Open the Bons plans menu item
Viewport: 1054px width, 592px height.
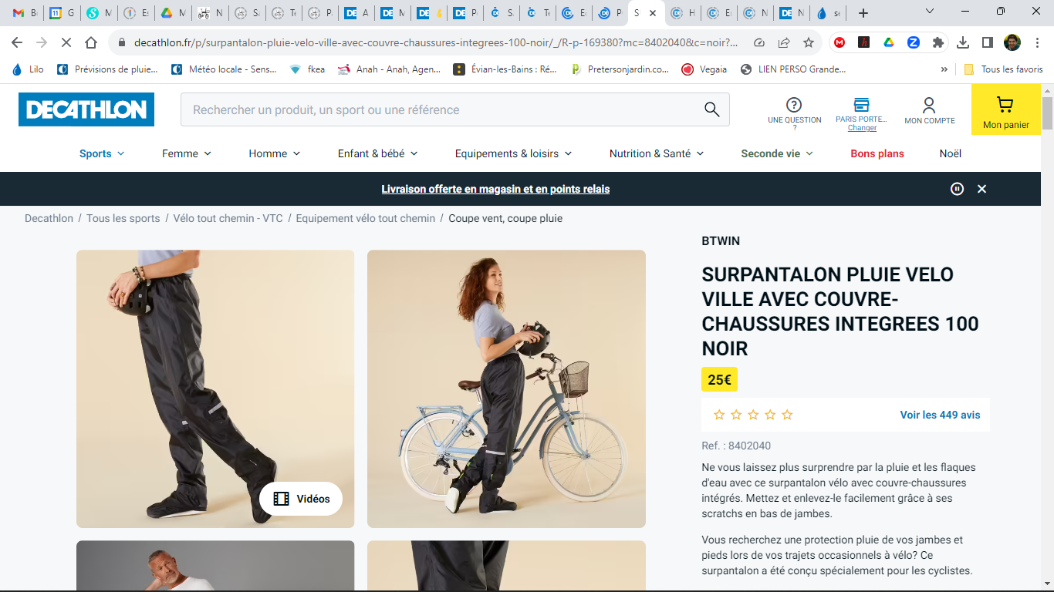[877, 153]
